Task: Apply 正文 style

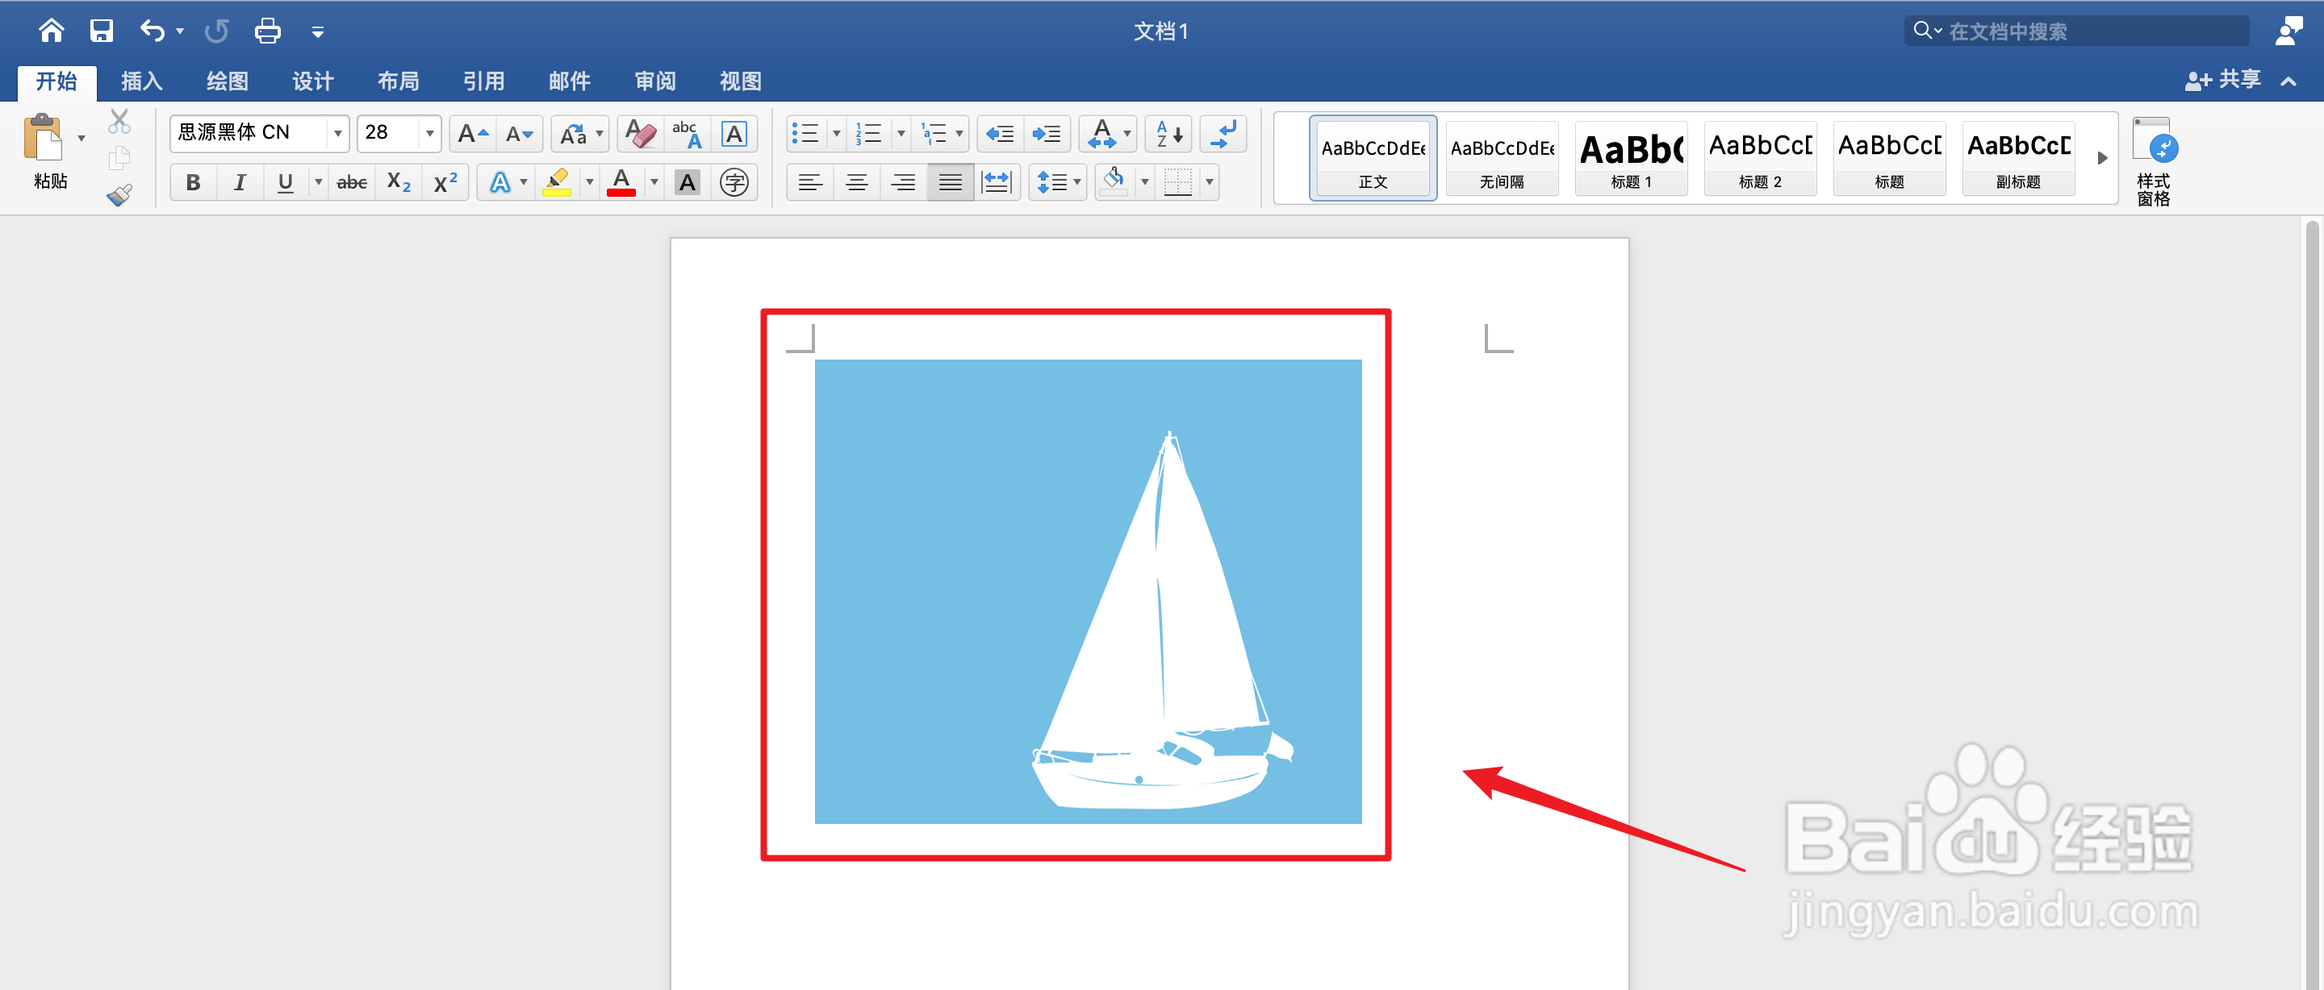Action: [x=1373, y=158]
